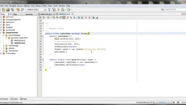Viewport: 186px width, 105px height.
Task: Open the Source menu
Action: (x=20, y=6)
